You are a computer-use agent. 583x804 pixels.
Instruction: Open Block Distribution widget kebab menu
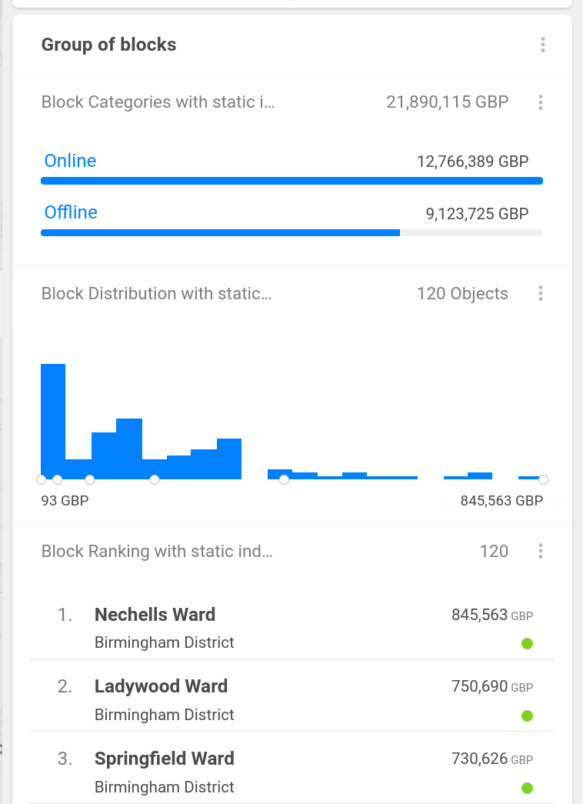(541, 293)
